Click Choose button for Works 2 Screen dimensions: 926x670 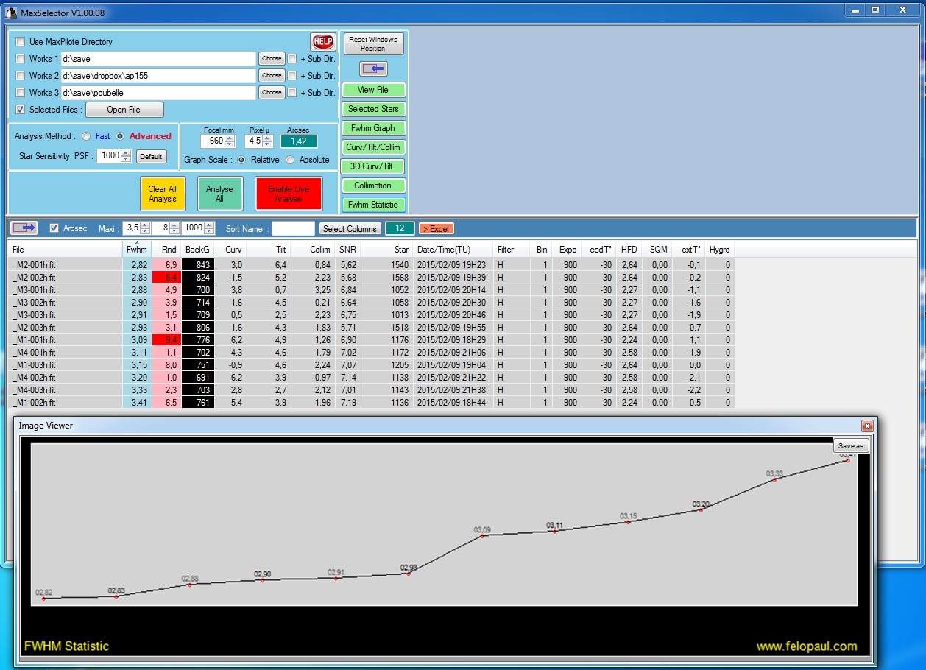[272, 75]
